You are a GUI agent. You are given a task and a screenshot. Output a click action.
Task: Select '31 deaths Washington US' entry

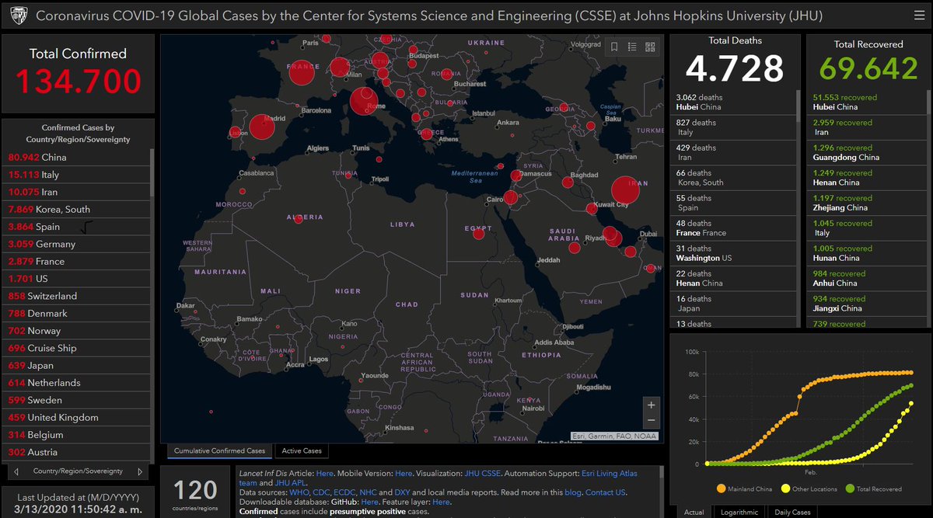732,253
